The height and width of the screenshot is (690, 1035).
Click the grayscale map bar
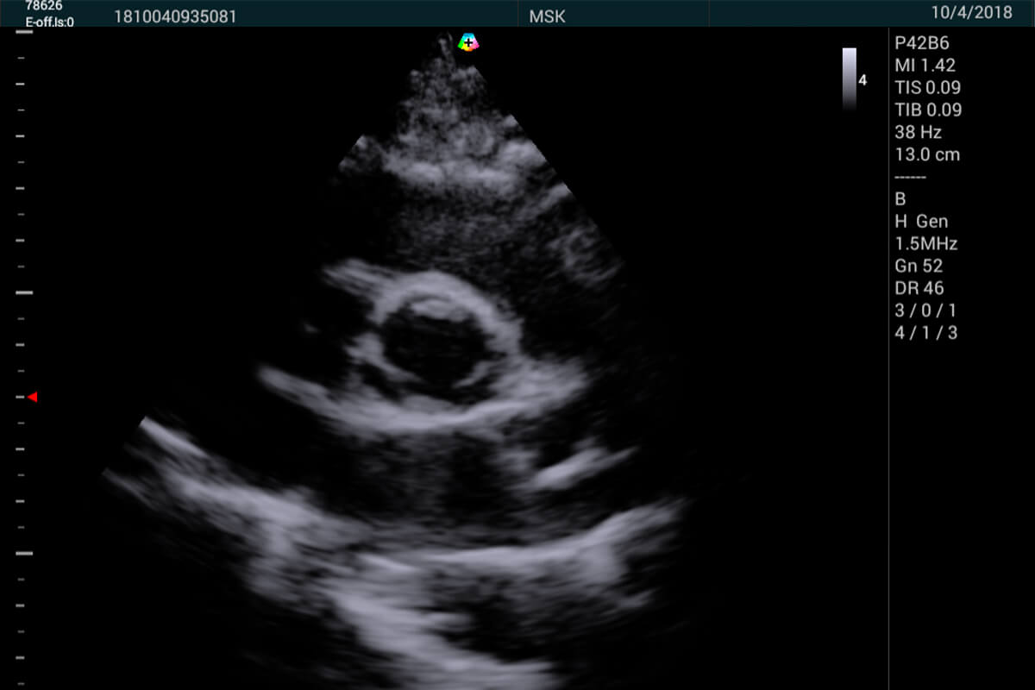point(849,78)
